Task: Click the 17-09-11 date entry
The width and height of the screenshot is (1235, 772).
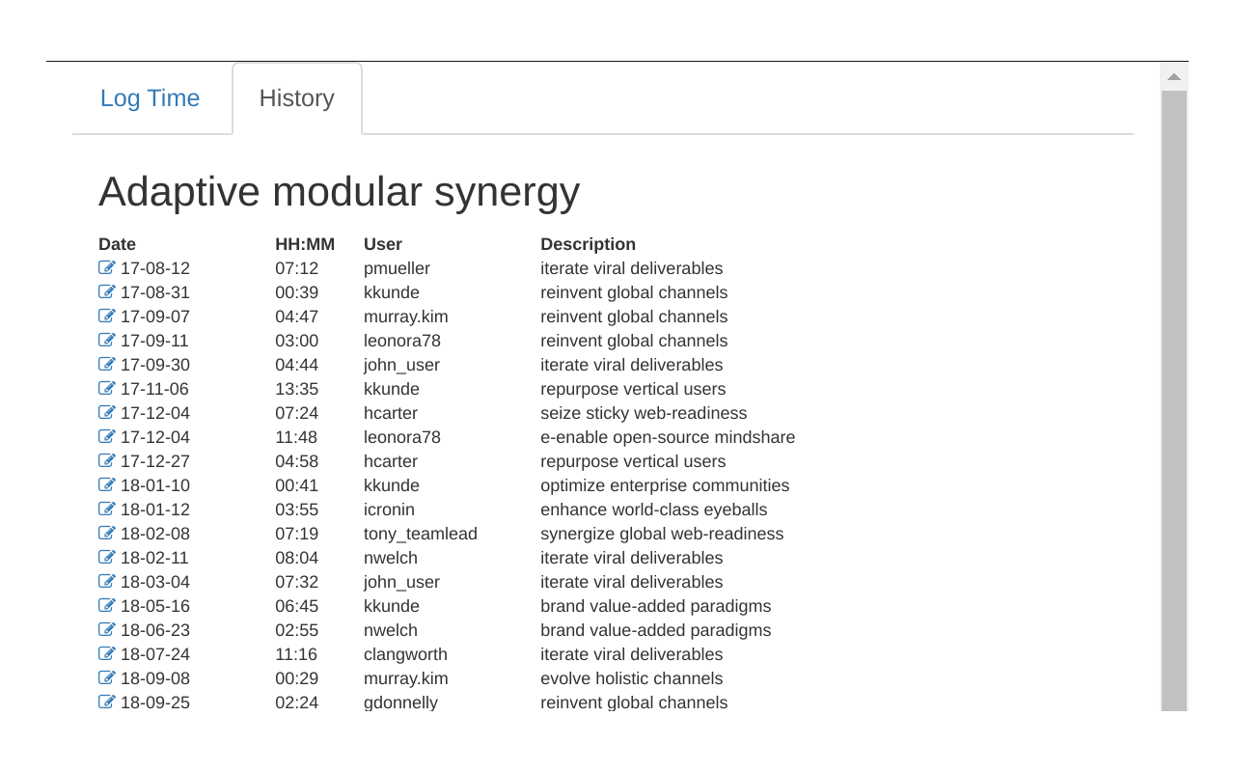Action: pyautogui.click(x=154, y=341)
